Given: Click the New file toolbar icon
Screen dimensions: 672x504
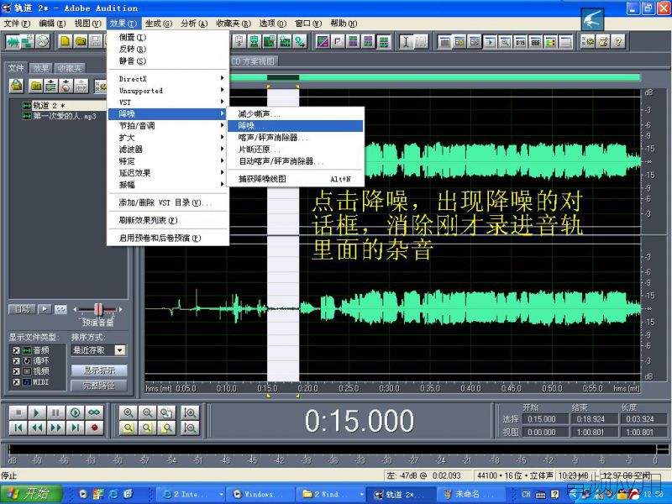Looking at the screenshot, I should pyautogui.click(x=66, y=41).
